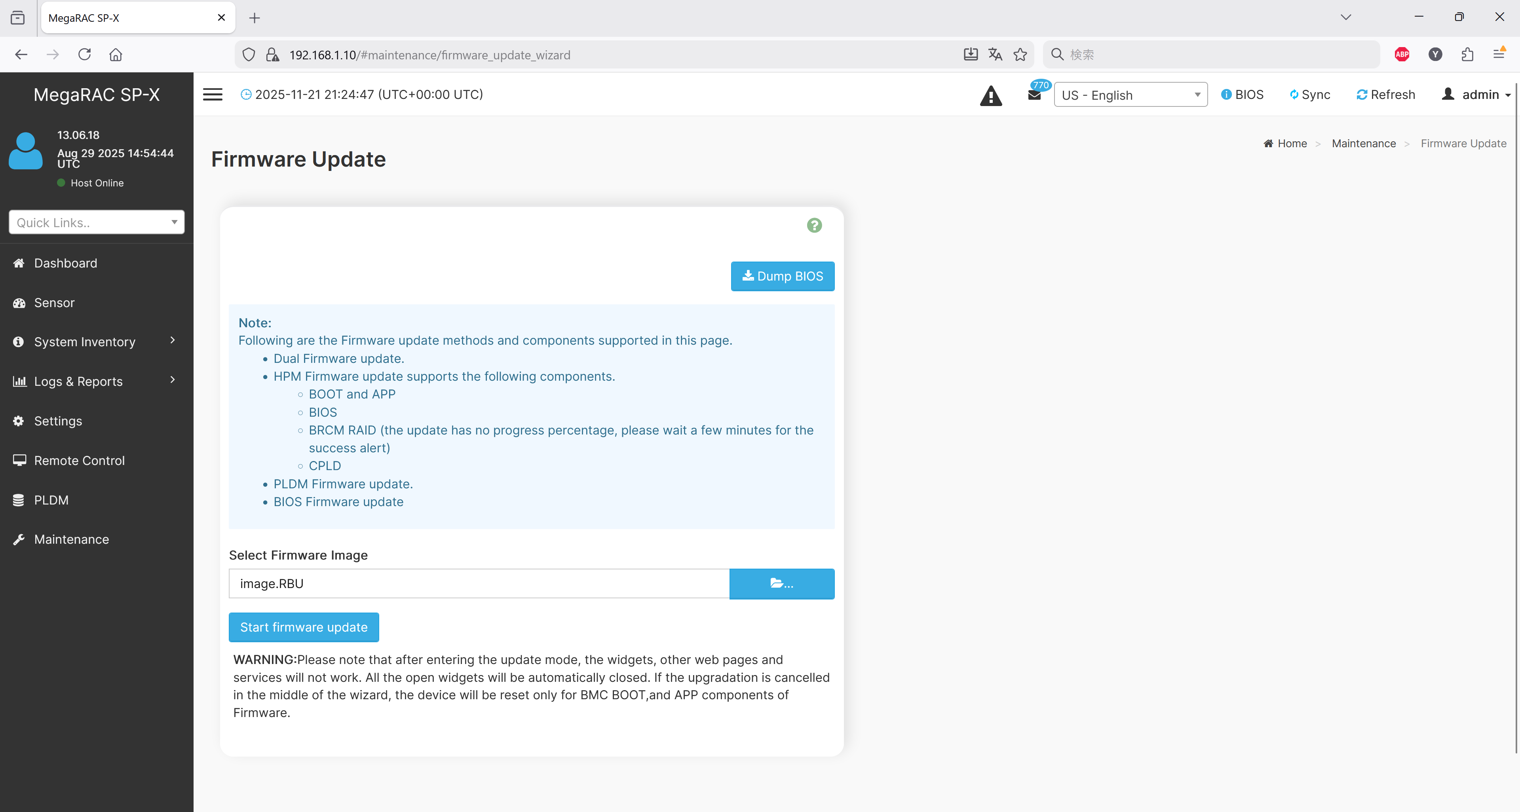
Task: Click the Dump BIOS button
Action: tap(783, 276)
